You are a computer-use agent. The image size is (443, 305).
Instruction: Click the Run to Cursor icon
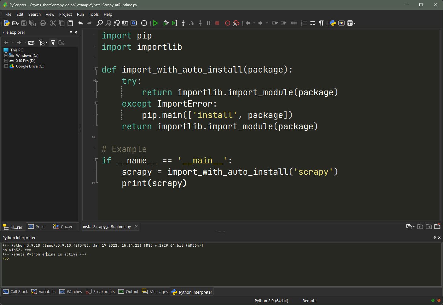(174, 23)
